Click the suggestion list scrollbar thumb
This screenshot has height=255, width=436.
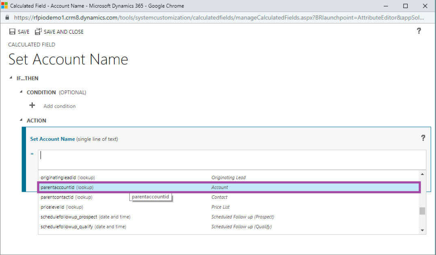[422, 211]
